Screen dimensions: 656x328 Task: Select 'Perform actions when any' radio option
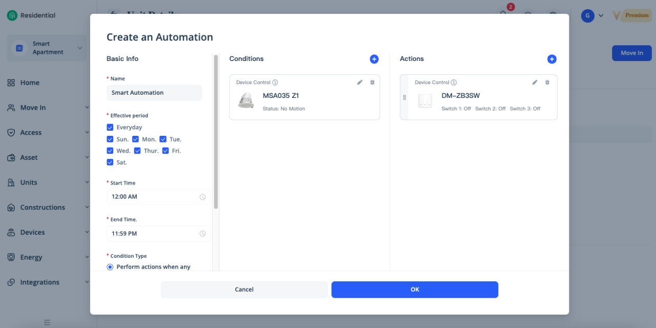(110, 267)
